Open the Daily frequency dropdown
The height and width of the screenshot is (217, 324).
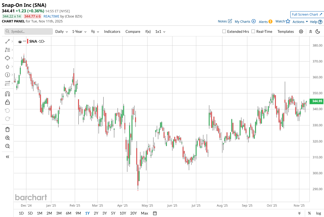coord(62,31)
